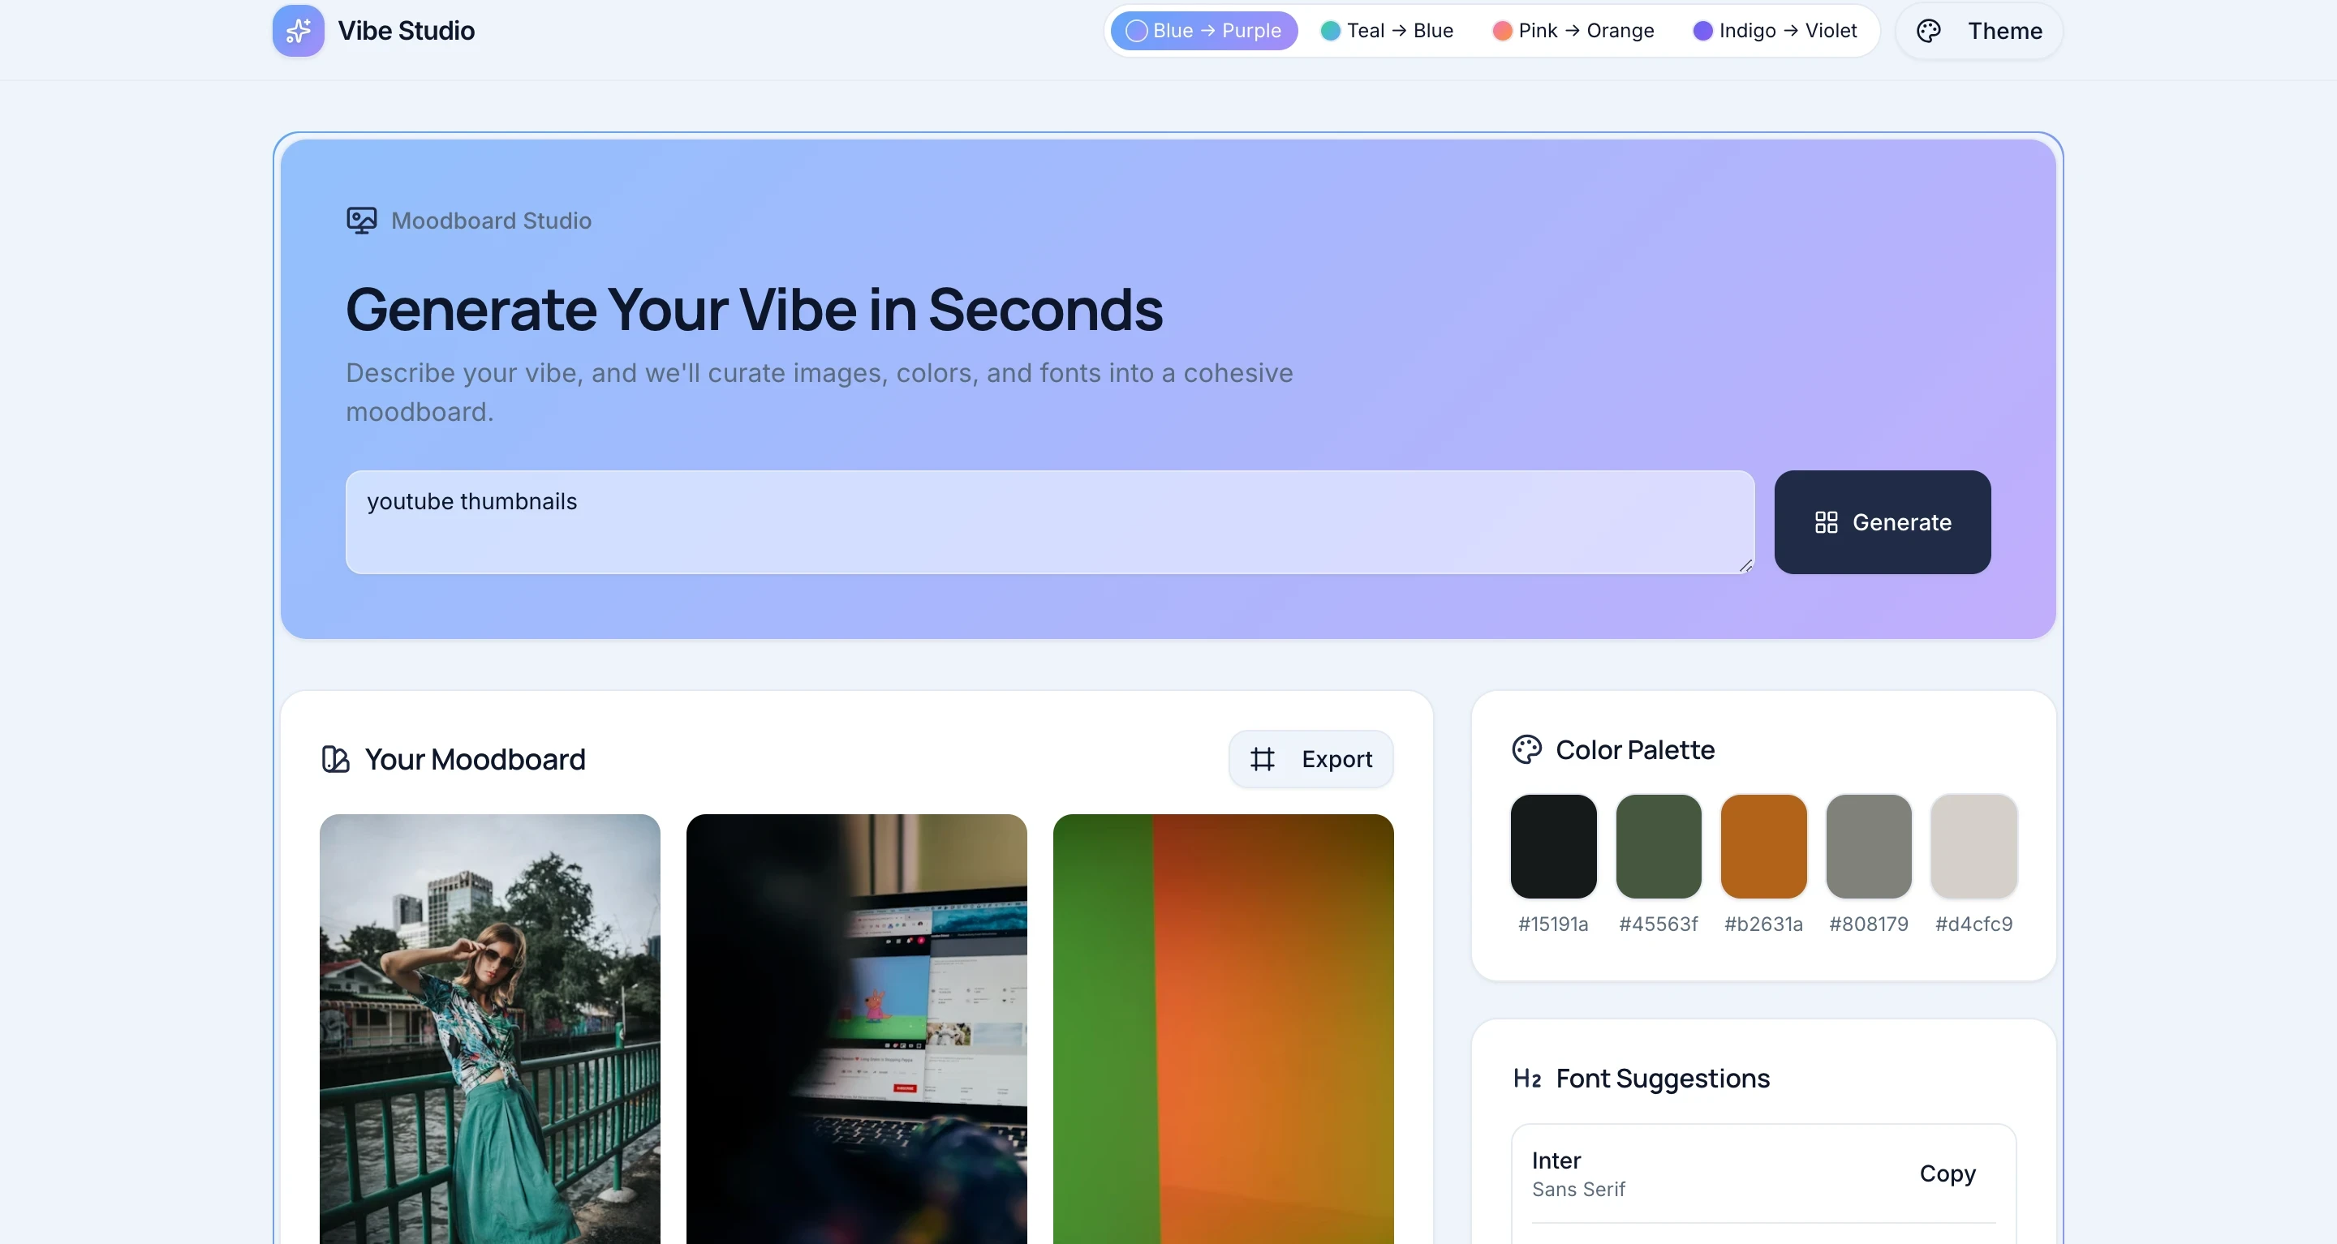
Task: Open the woman in teal skirt image
Action: tap(490, 1028)
